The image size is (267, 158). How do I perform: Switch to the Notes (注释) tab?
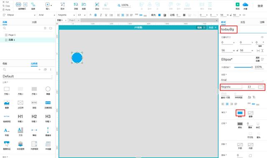pyautogui.click(x=262, y=22)
